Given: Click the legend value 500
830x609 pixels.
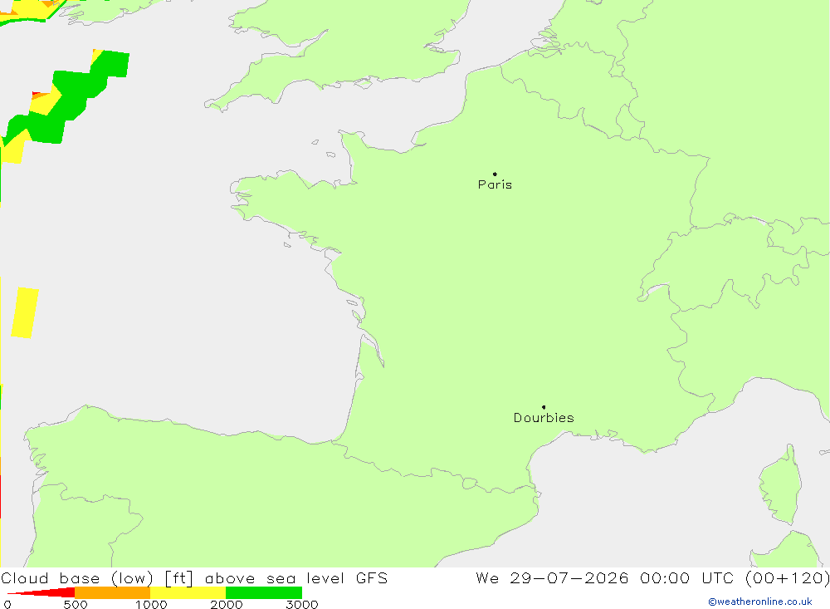Looking at the screenshot, I should click(x=76, y=604).
